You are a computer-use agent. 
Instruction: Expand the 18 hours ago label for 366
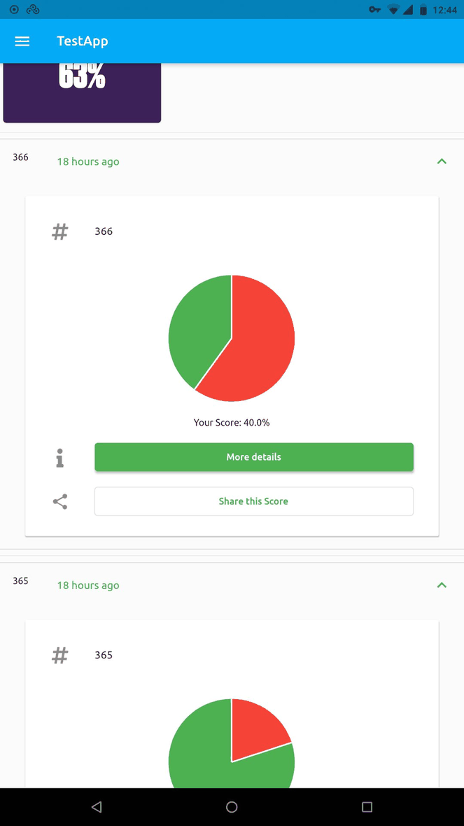[x=87, y=161]
